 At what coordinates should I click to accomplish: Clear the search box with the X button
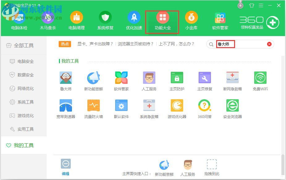pos(269,44)
